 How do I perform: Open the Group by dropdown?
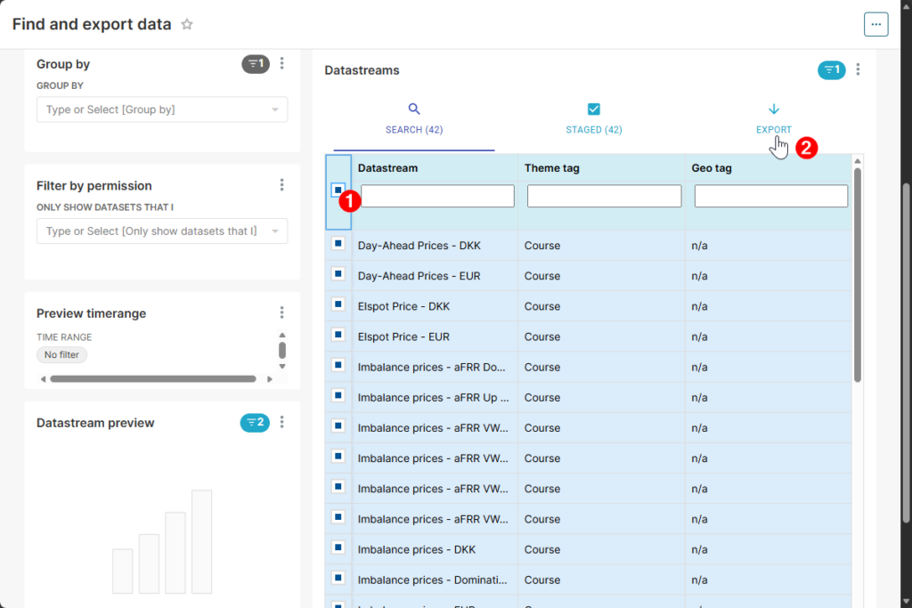click(162, 109)
